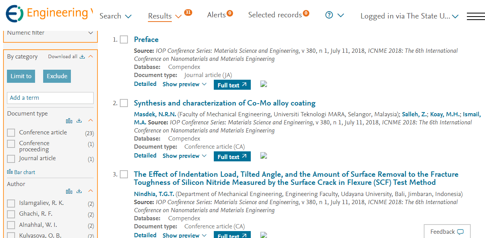The height and width of the screenshot is (238, 485).
Task: Click the Alerts count badge
Action: (x=230, y=13)
